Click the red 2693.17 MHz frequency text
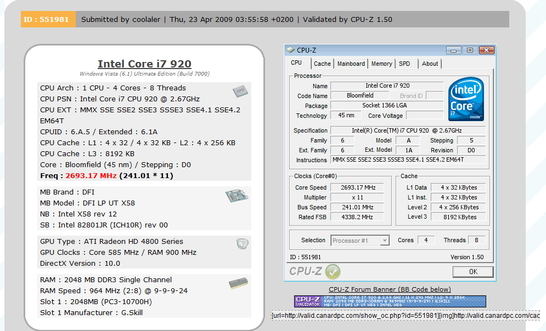 pos(91,176)
